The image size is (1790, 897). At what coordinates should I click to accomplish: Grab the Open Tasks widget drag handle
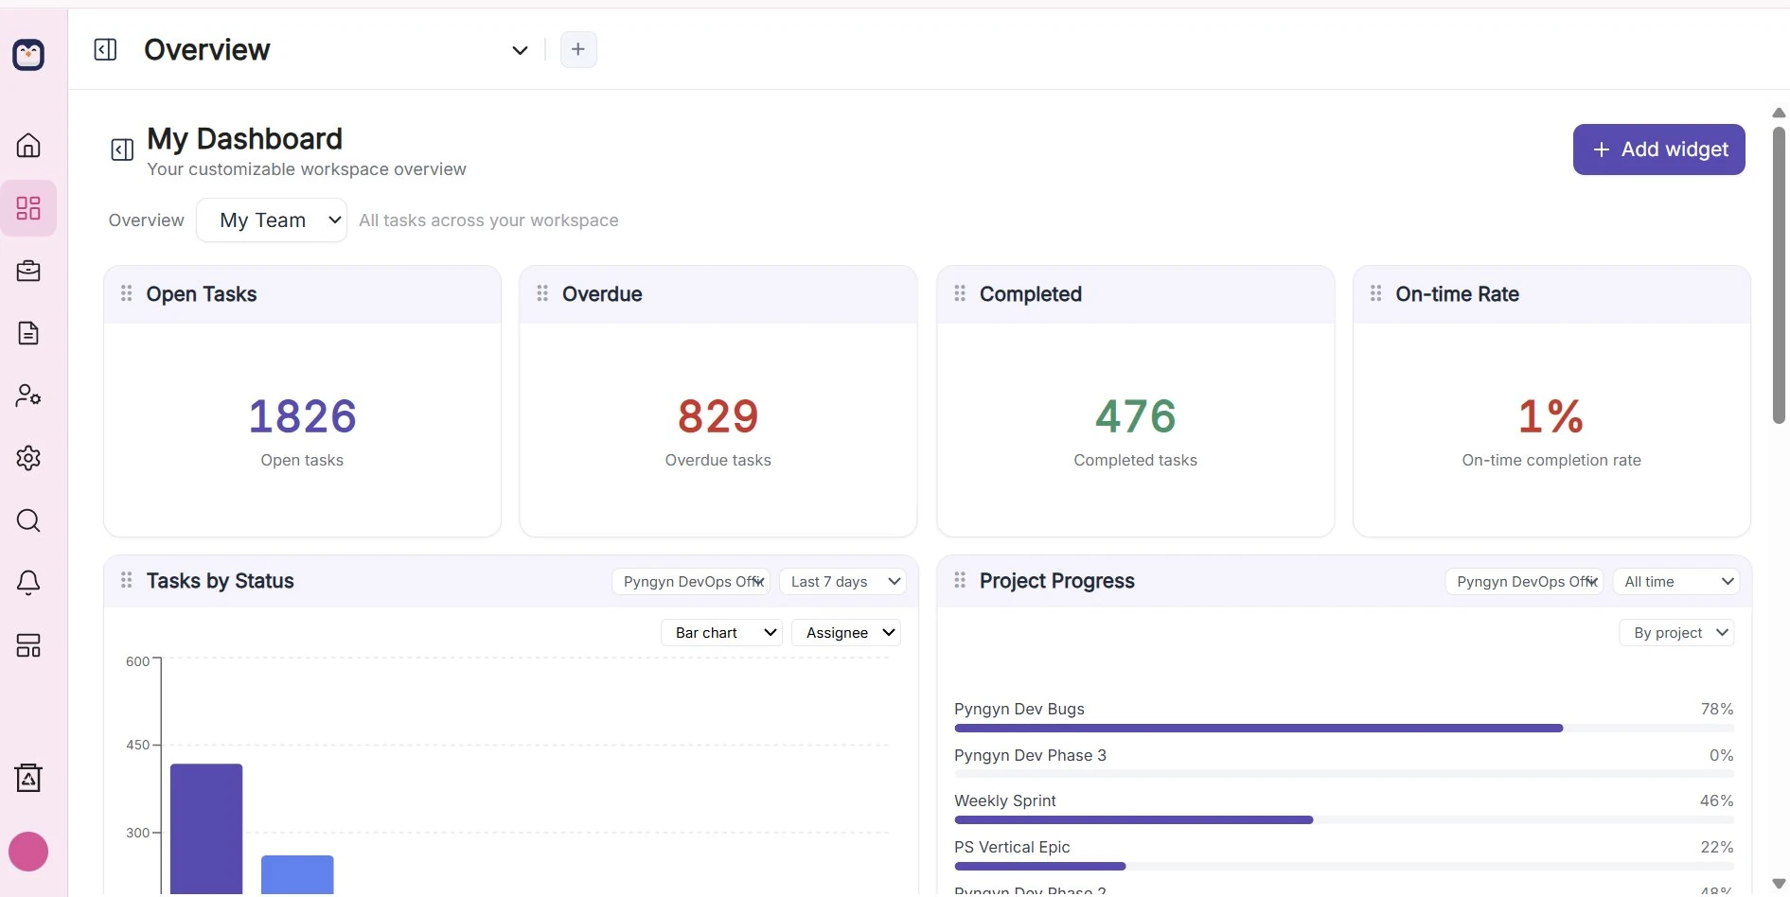point(126,293)
